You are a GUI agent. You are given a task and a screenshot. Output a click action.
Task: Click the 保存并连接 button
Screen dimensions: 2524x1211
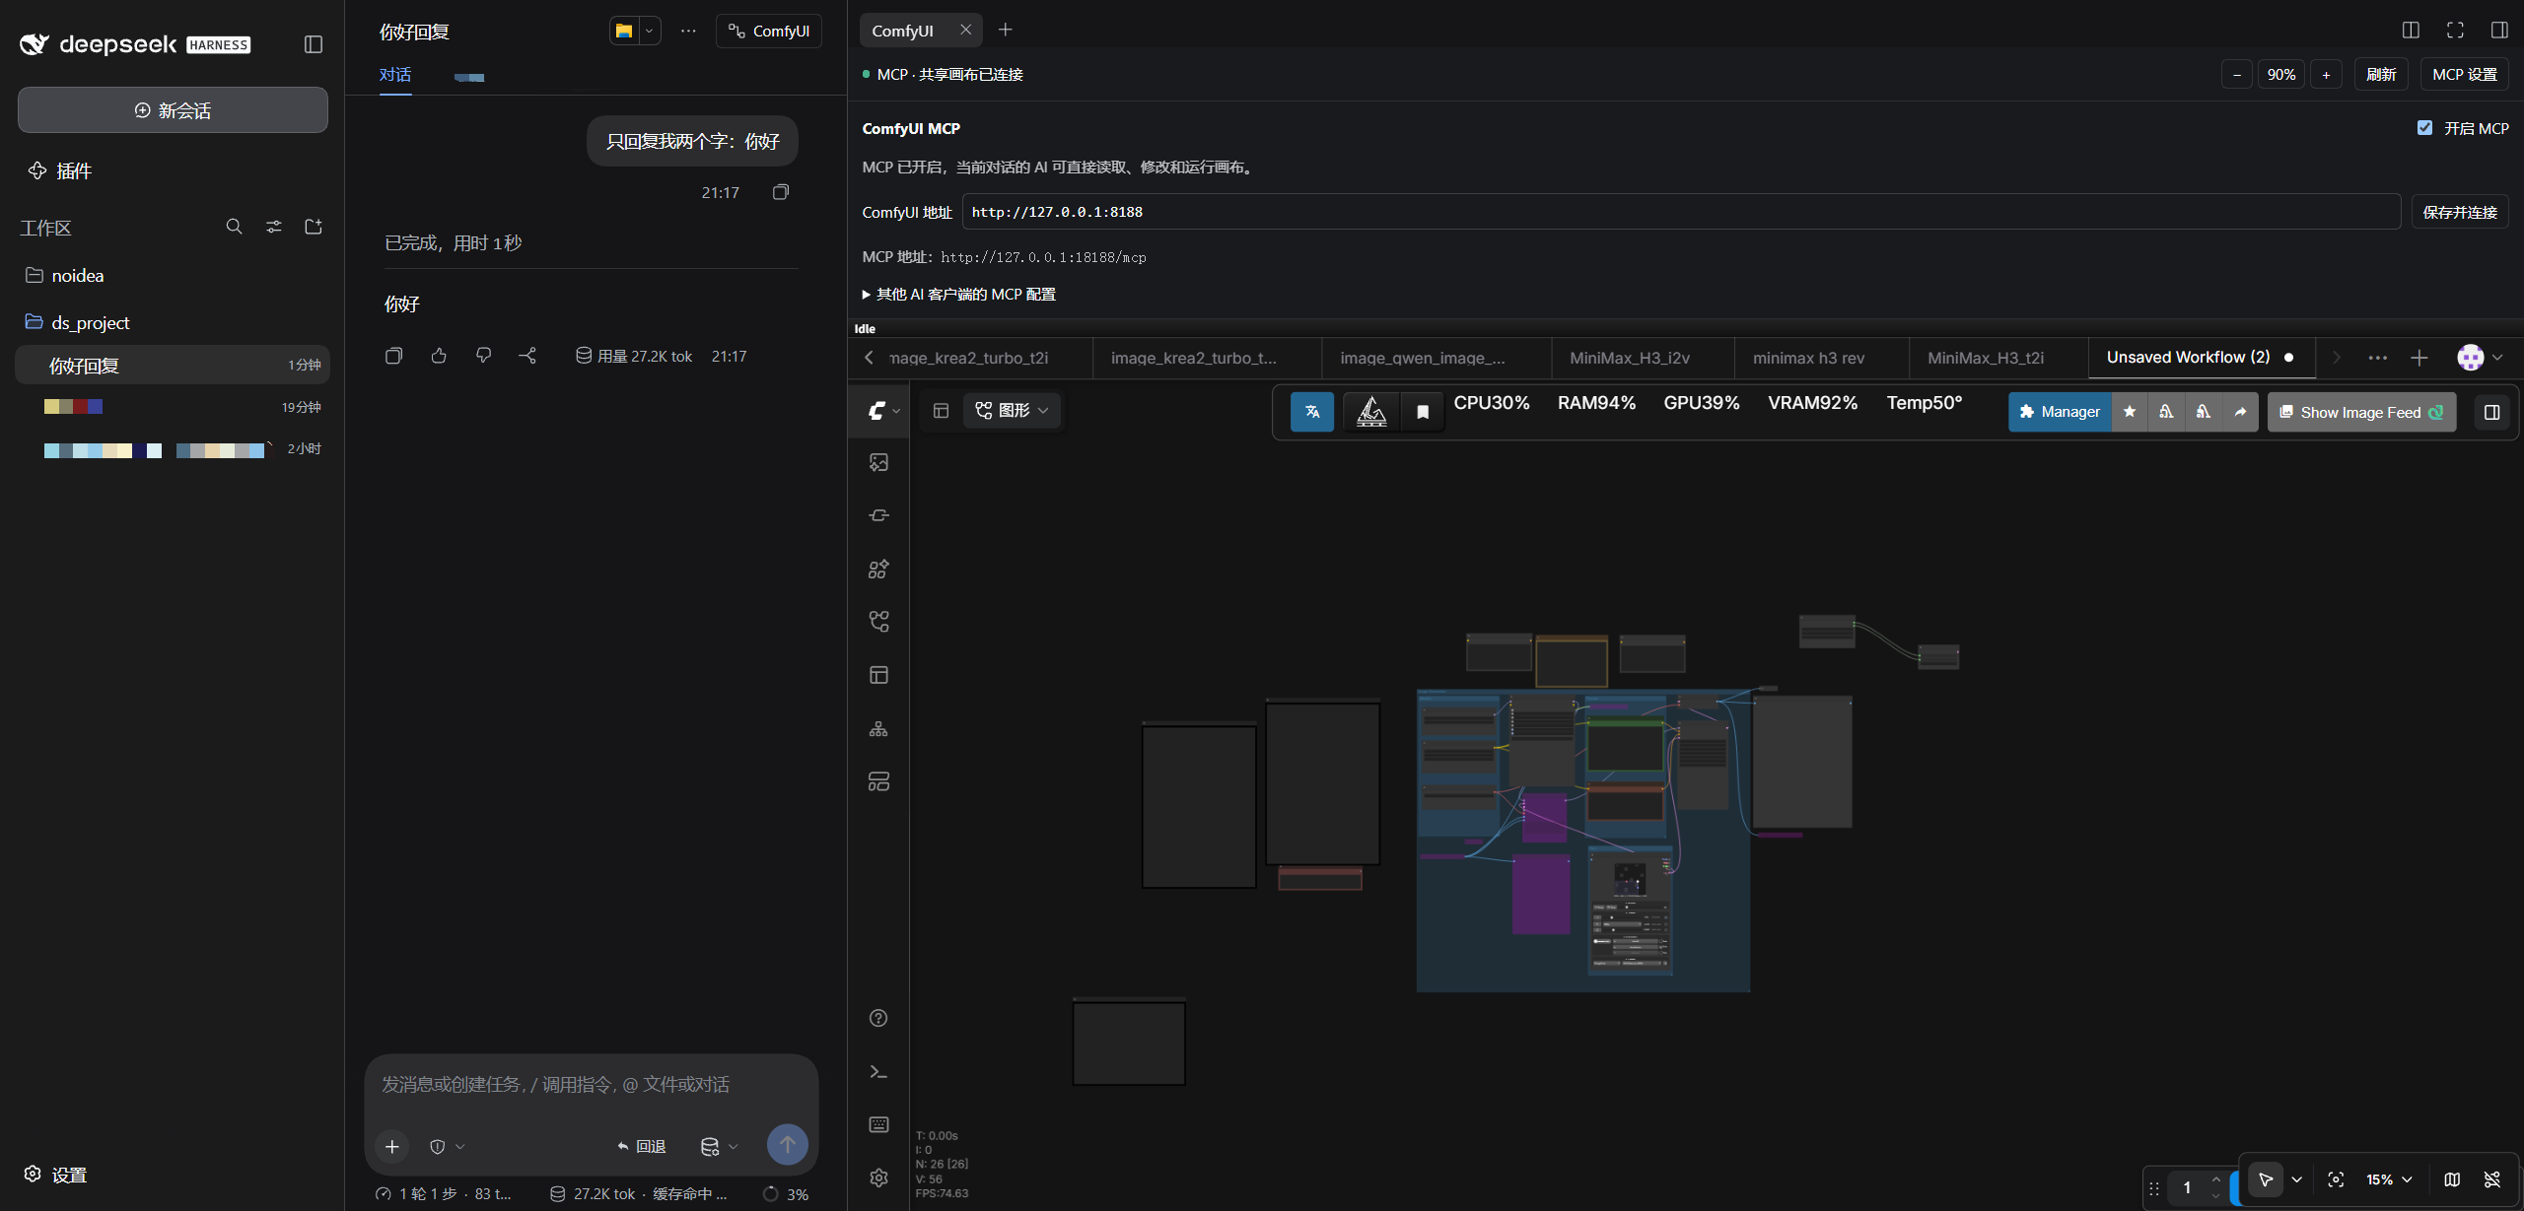(x=2460, y=212)
